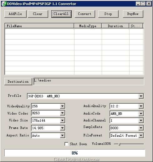Expand the VideoQuality dropdown
The width and height of the screenshot is (153, 162).
tap(62, 106)
